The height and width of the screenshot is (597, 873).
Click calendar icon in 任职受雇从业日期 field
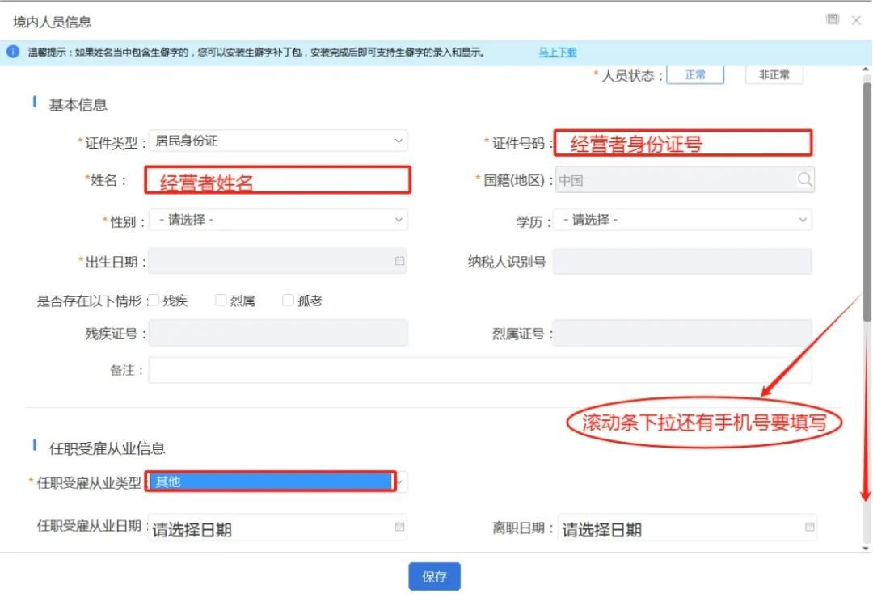[399, 528]
